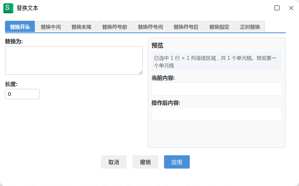The height and width of the screenshot is (186, 299).
Task: Switch to the 替换开头 tab
Action: pyautogui.click(x=20, y=27)
